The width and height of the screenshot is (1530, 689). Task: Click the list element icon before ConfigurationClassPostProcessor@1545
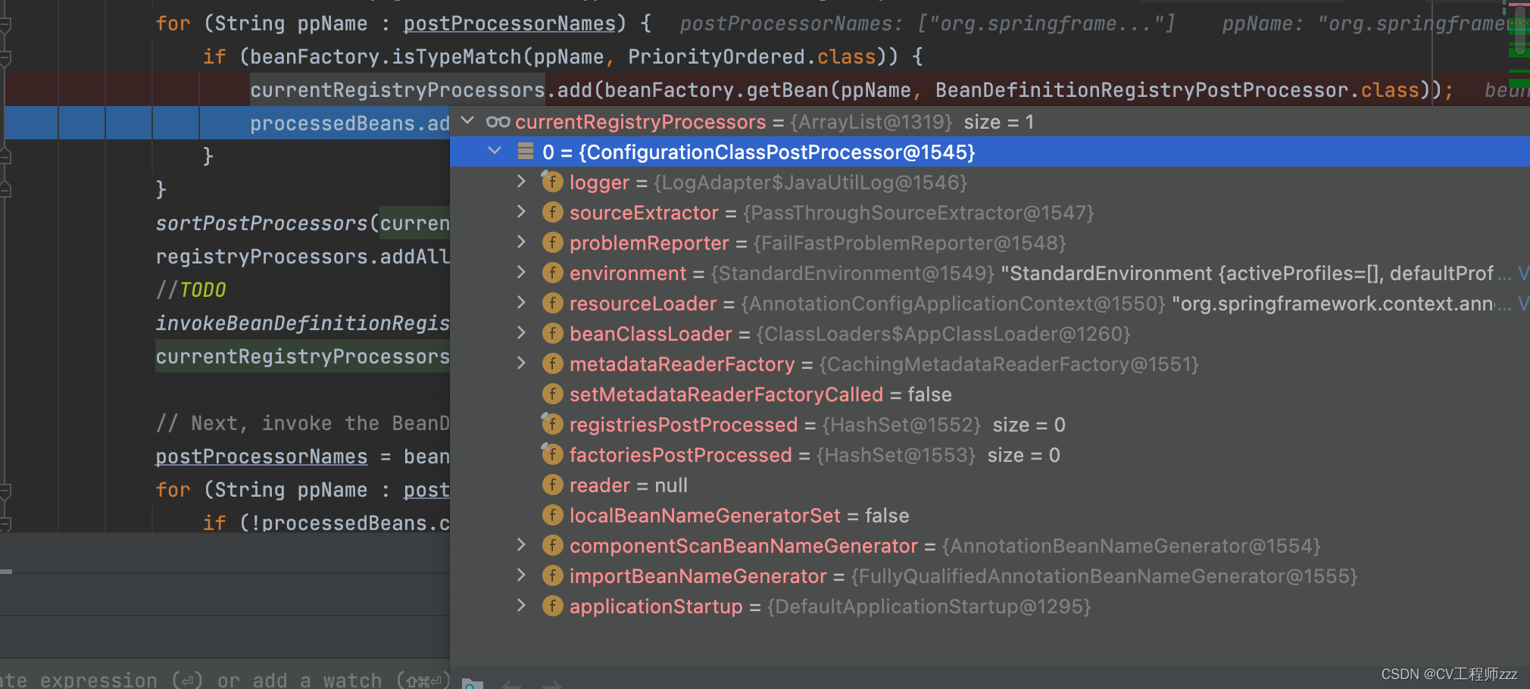pos(525,151)
